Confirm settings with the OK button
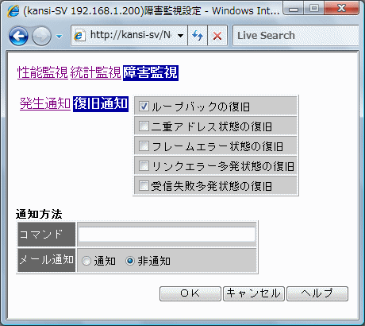This screenshot has width=365, height=326. click(190, 293)
